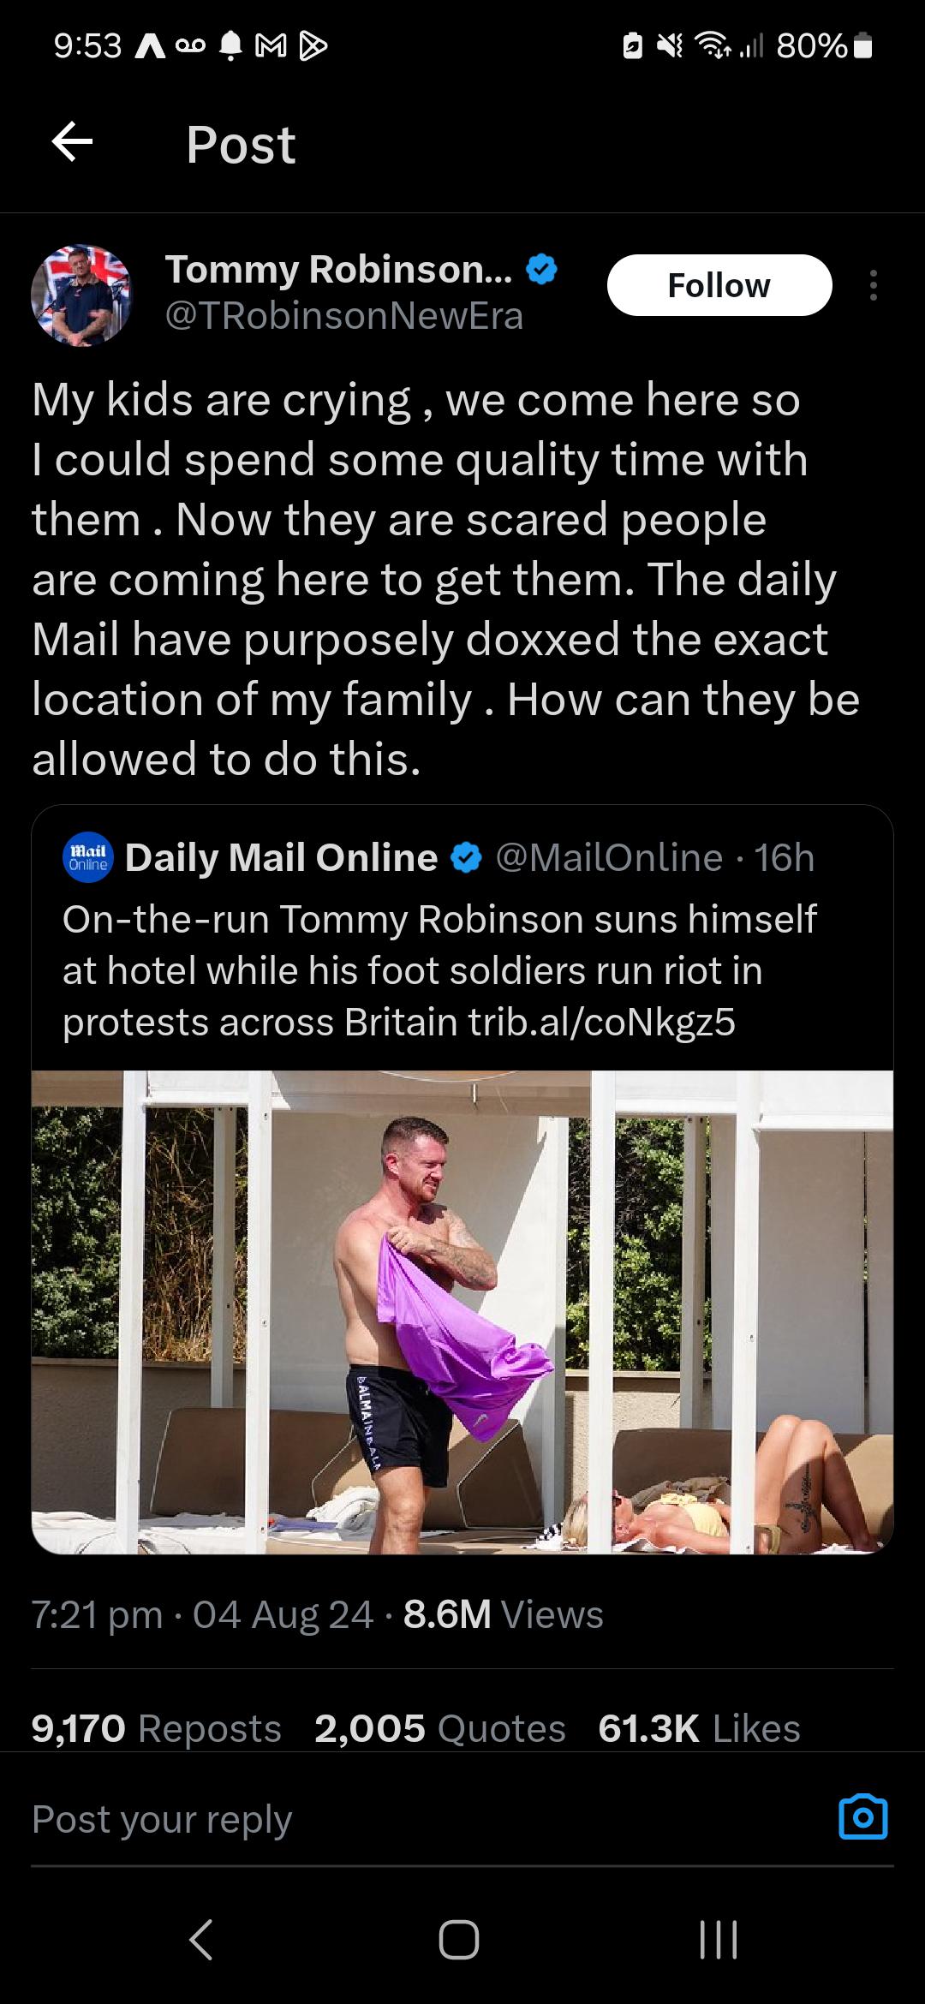Focus the Post your reply field

(x=428, y=1817)
